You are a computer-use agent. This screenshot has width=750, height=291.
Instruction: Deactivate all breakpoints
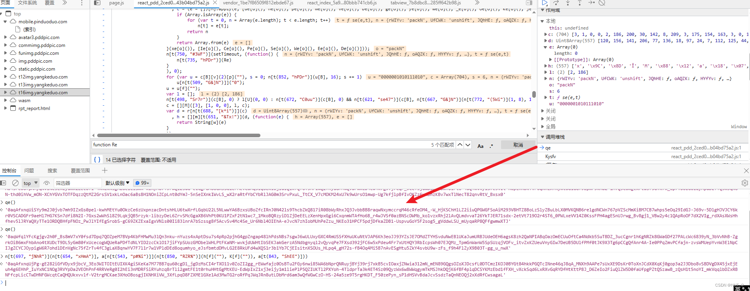coord(602,3)
